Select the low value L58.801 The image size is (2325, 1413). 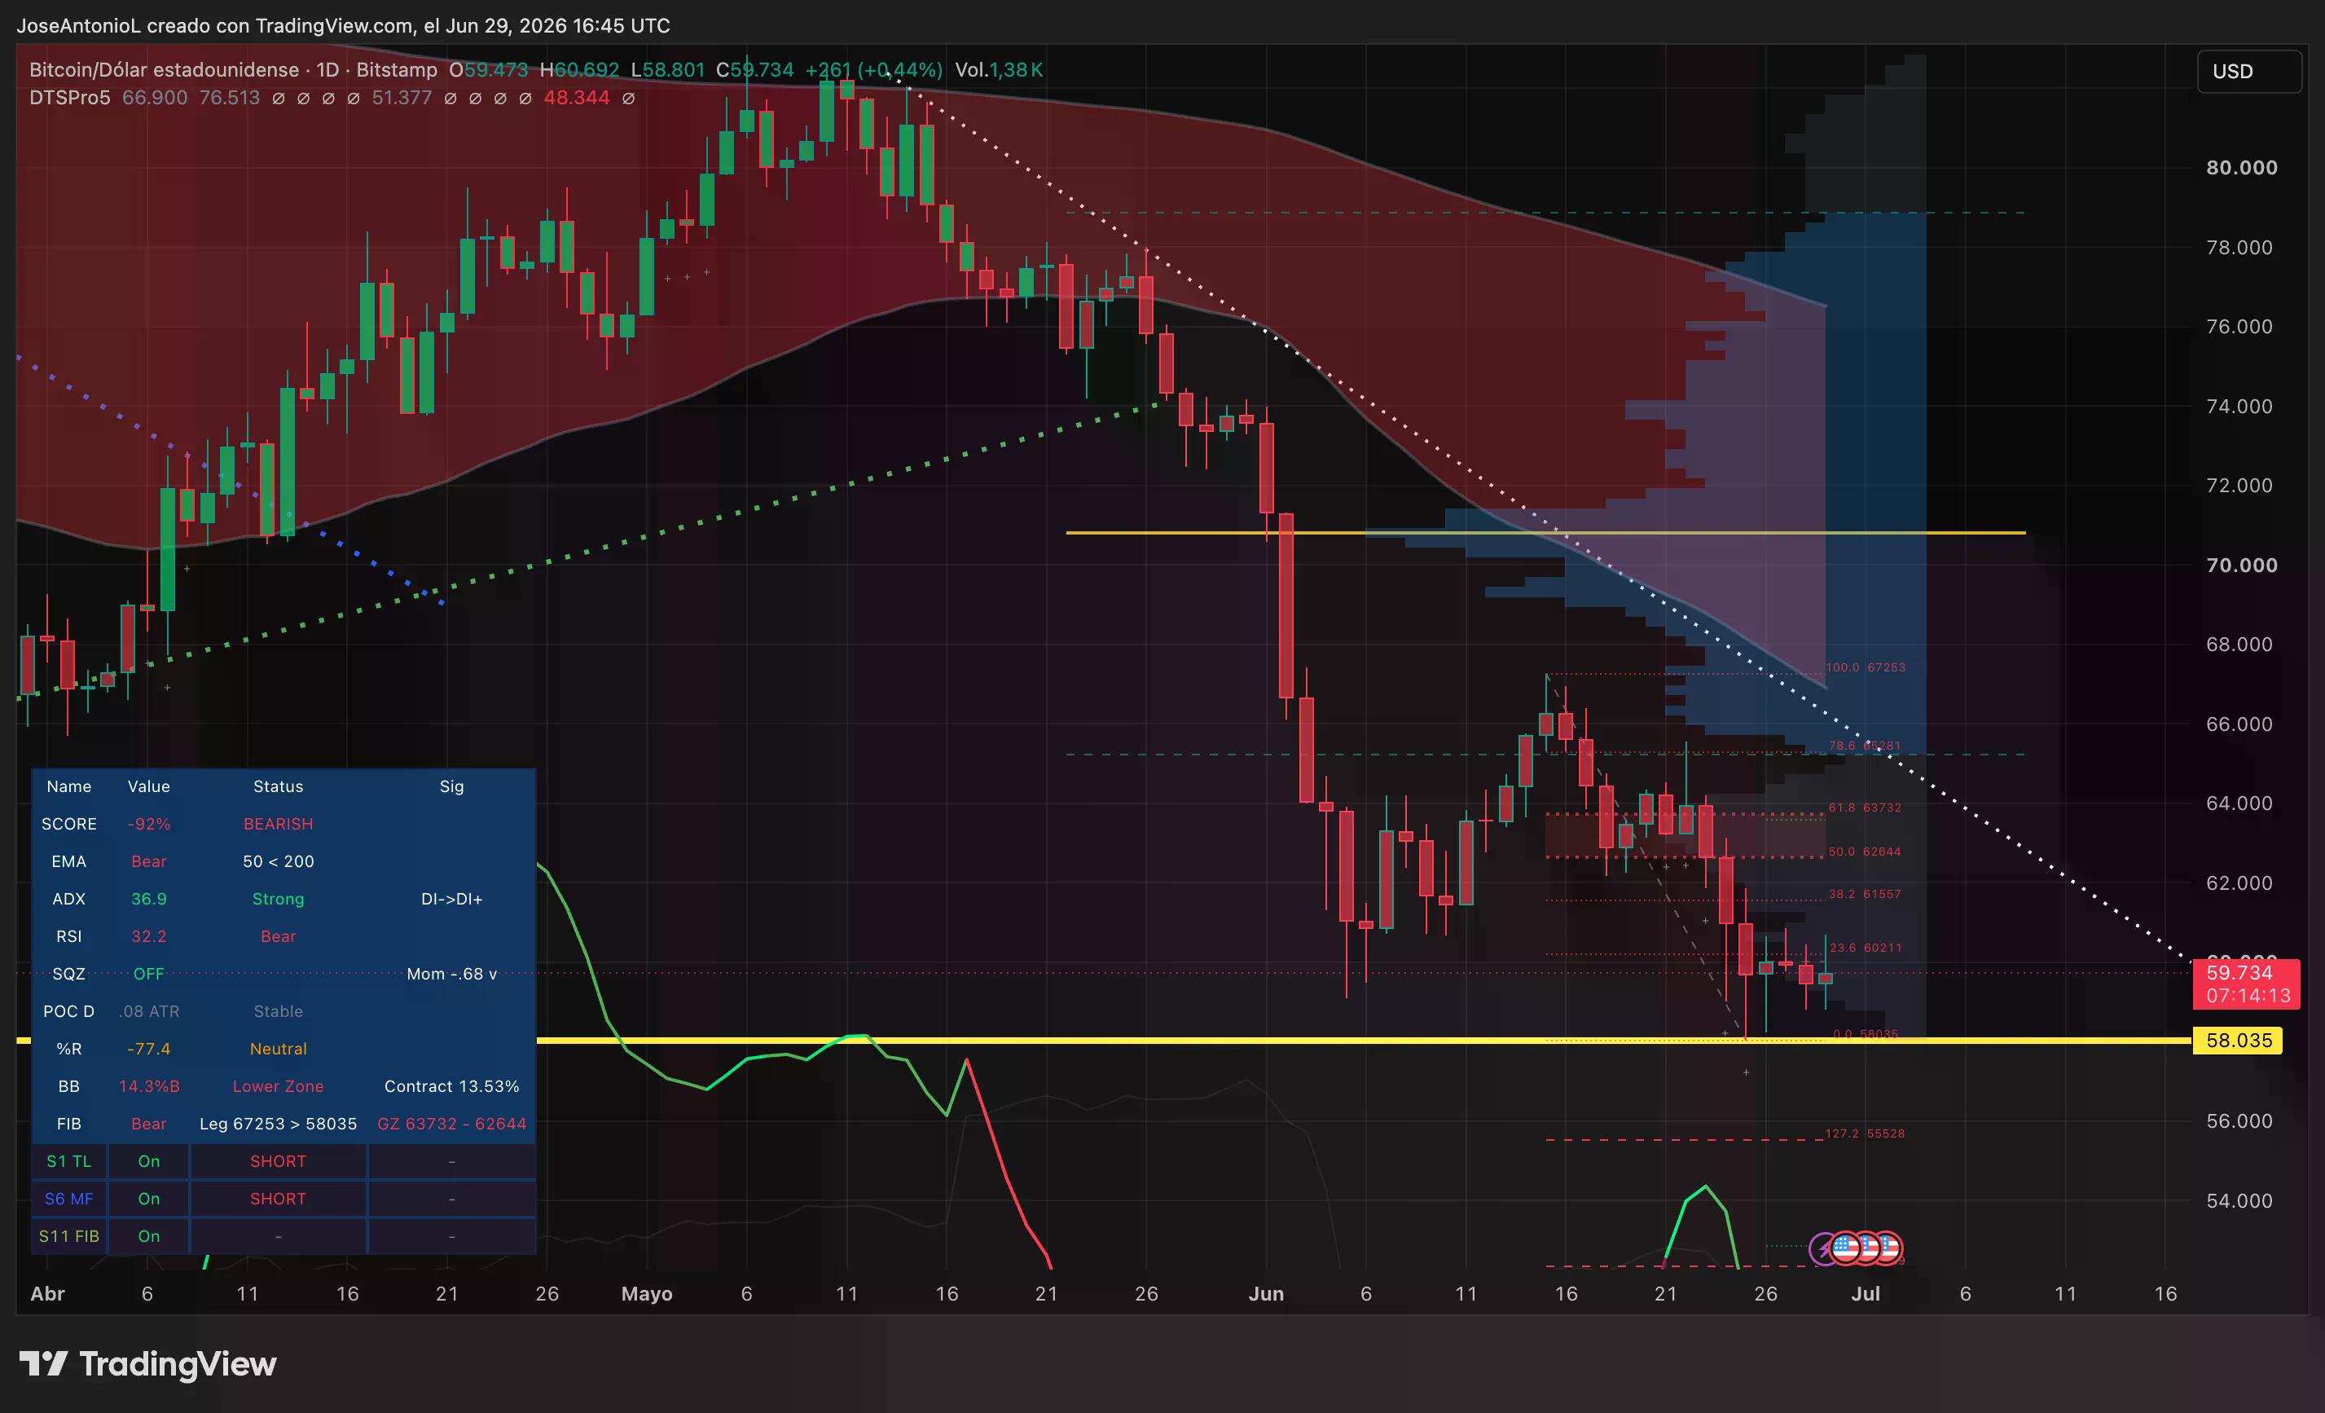click(668, 70)
